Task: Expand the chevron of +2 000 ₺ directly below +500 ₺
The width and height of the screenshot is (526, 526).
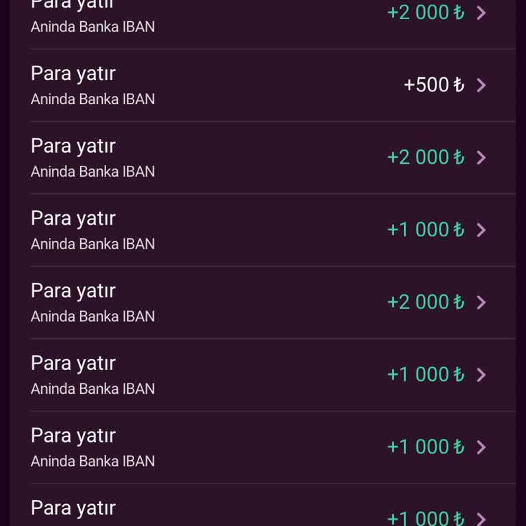Action: pos(481,158)
